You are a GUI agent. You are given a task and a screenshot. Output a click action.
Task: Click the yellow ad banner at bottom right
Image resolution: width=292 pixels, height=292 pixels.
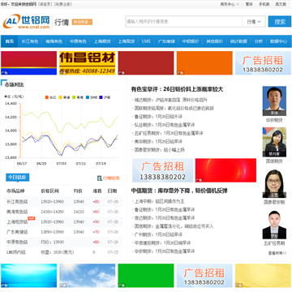click(x=263, y=276)
